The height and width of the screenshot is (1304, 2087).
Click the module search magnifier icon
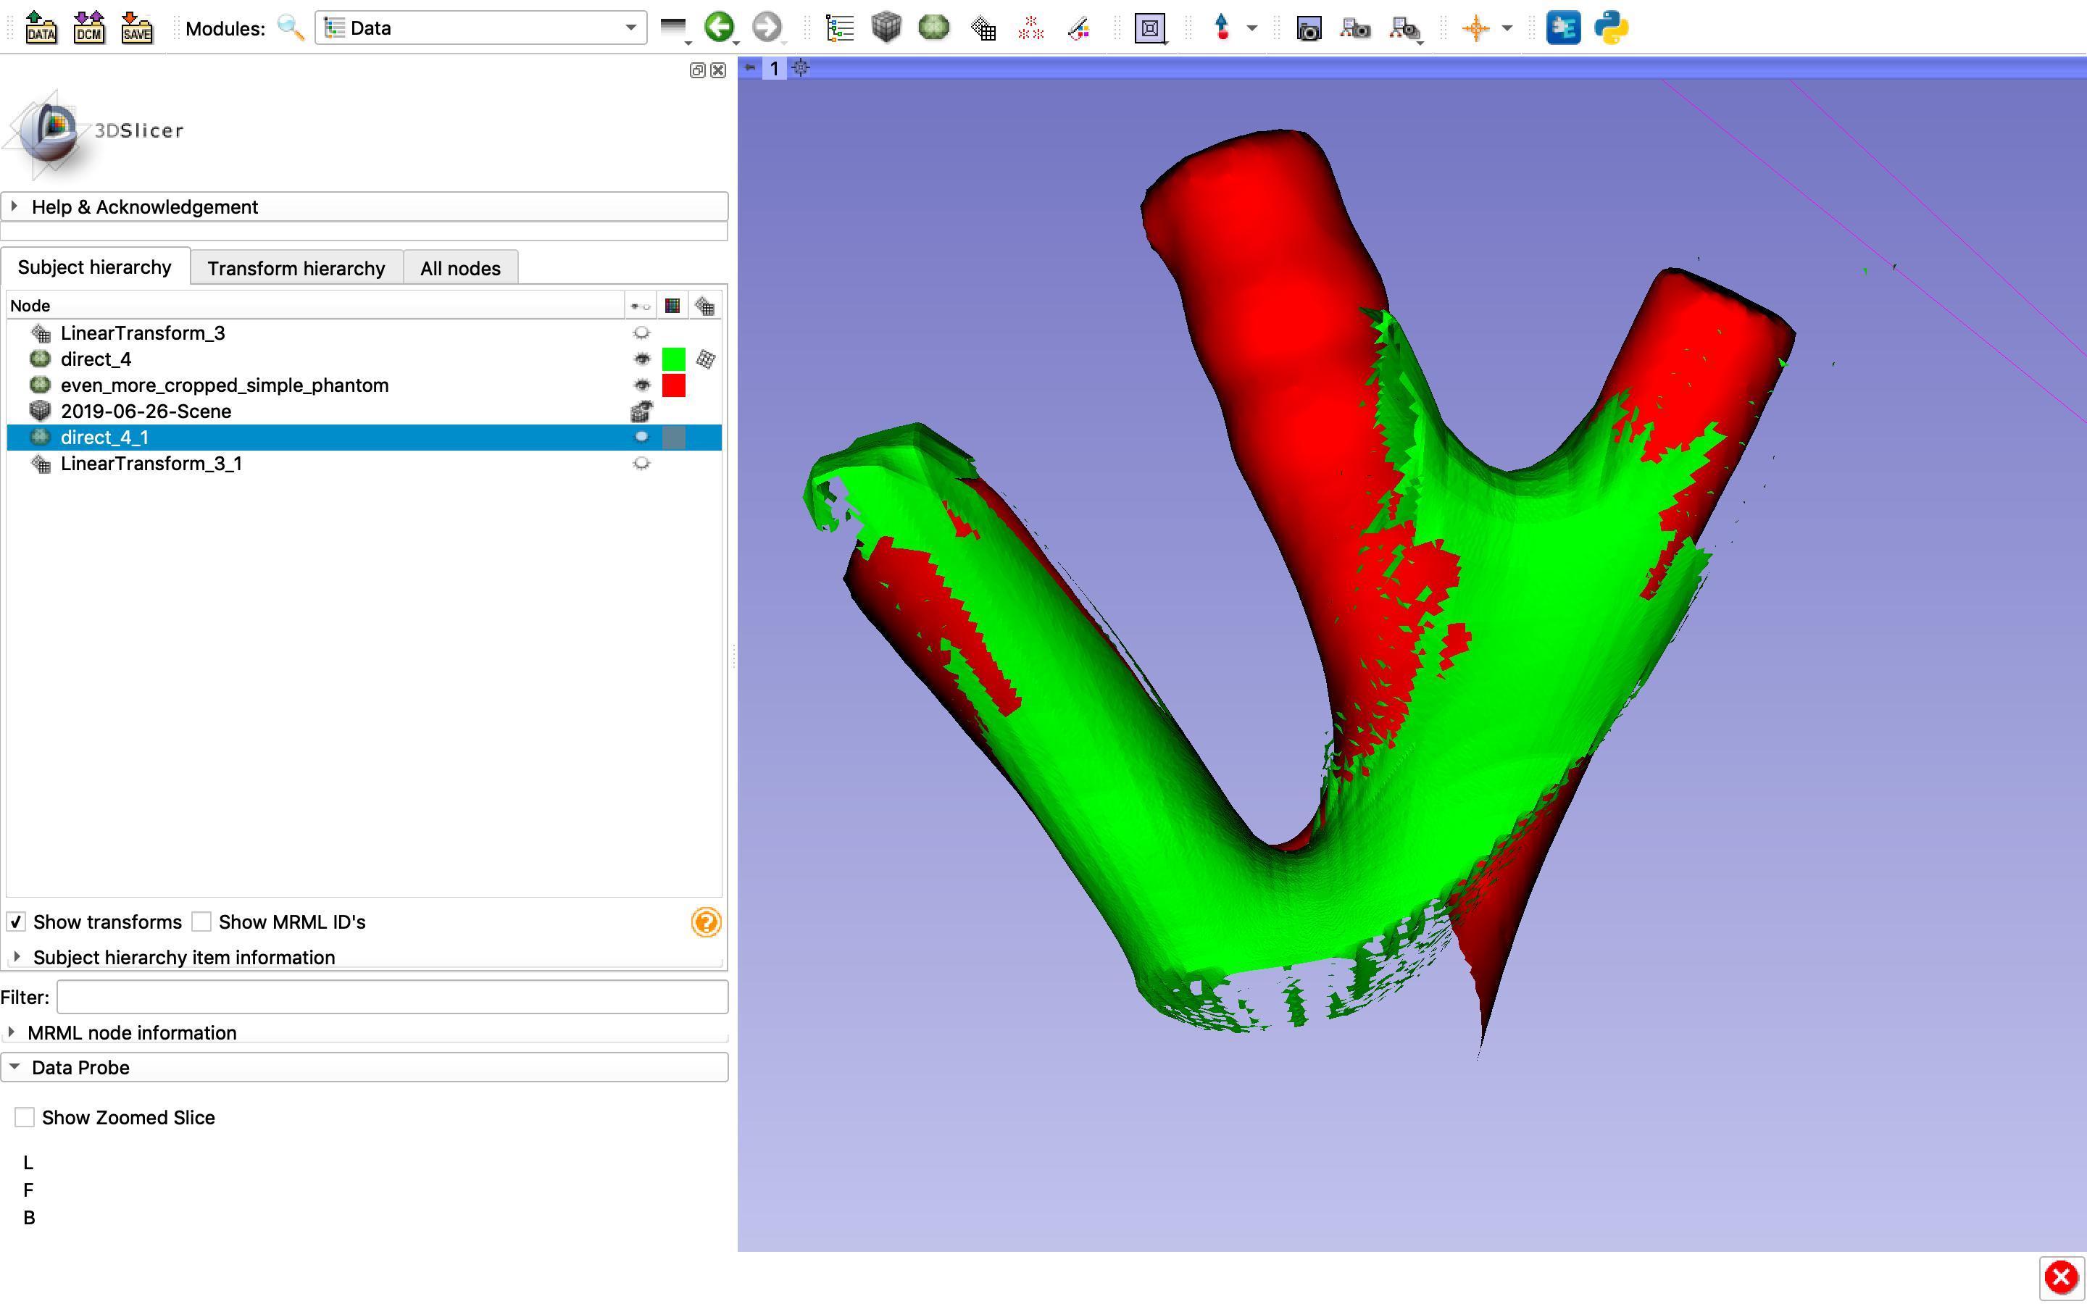pos(291,28)
